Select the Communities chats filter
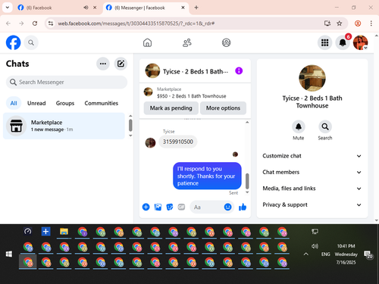The image size is (379, 284). click(x=101, y=103)
